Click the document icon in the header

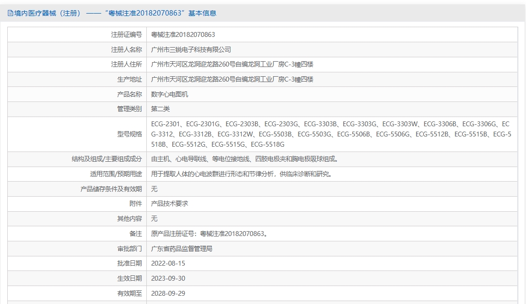pyautogui.click(x=10, y=14)
